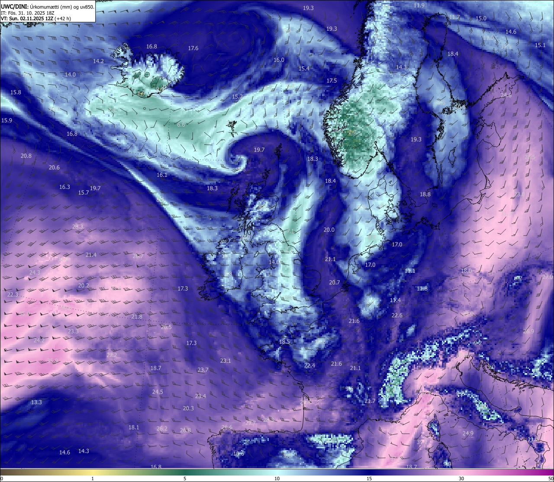Click the 13.3 value on the map
Viewport: 554px width, 482px height.
[36, 402]
